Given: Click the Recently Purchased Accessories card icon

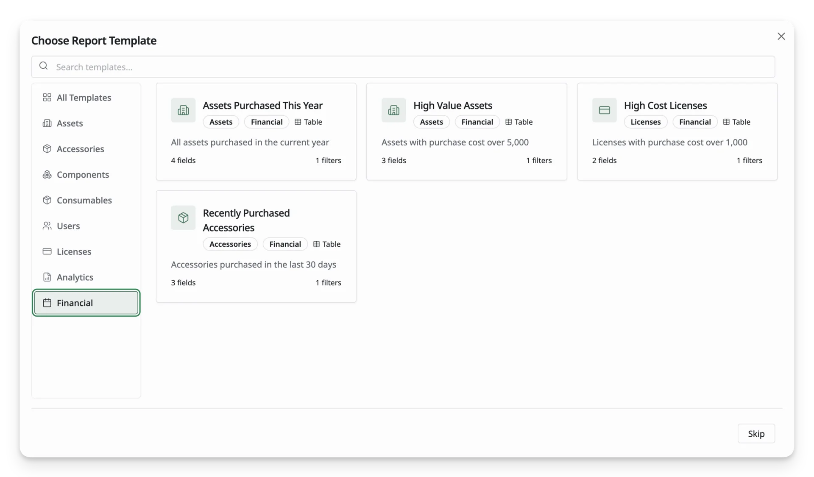Looking at the screenshot, I should (x=183, y=218).
